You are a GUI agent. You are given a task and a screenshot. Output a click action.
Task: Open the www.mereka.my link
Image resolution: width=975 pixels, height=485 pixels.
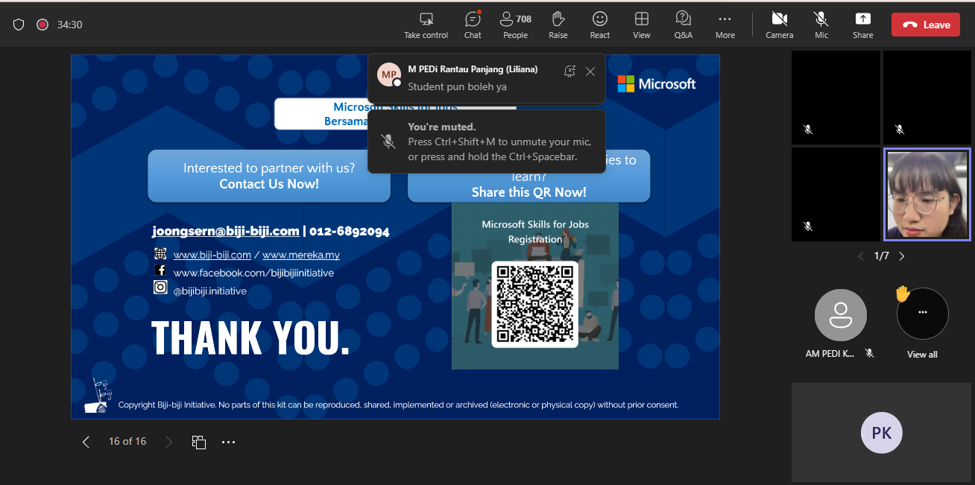(300, 255)
